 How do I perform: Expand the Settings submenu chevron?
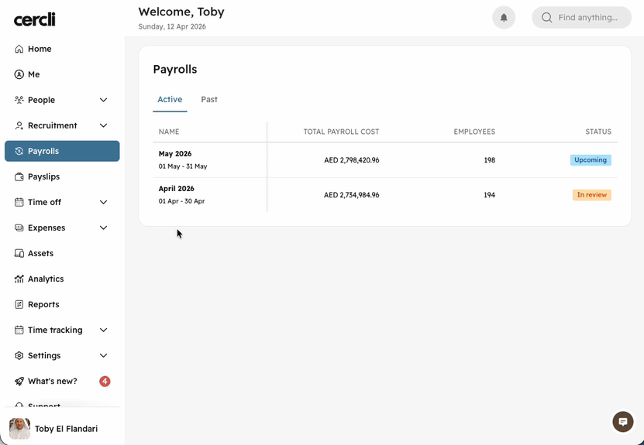pos(104,355)
